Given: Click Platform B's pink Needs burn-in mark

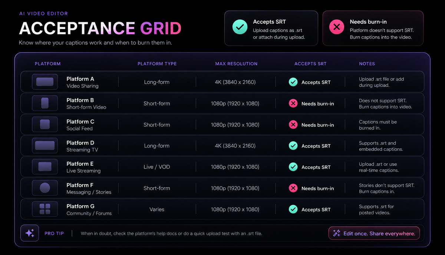Looking at the screenshot, I should (293, 103).
